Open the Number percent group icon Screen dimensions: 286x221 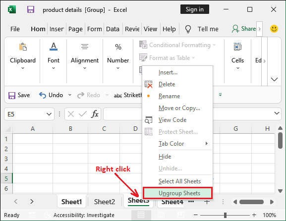coord(118,47)
